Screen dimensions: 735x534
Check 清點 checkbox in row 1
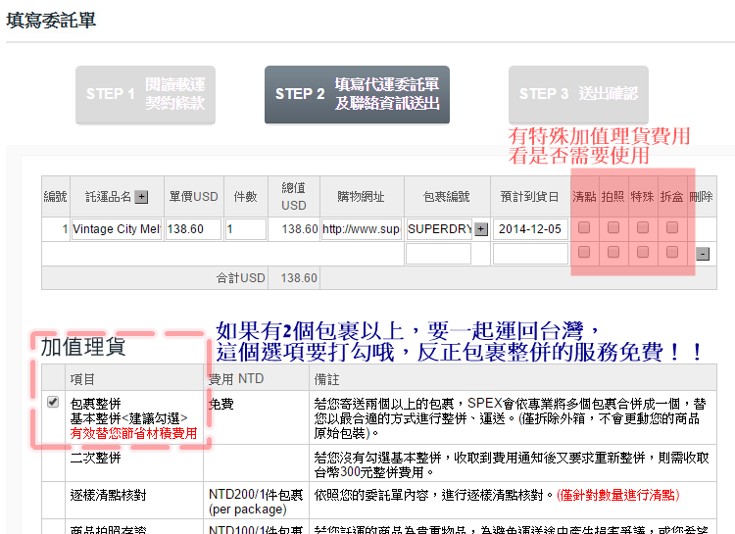584,227
